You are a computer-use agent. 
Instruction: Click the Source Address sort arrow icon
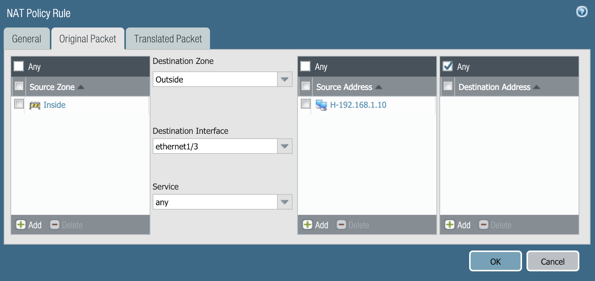pos(379,87)
